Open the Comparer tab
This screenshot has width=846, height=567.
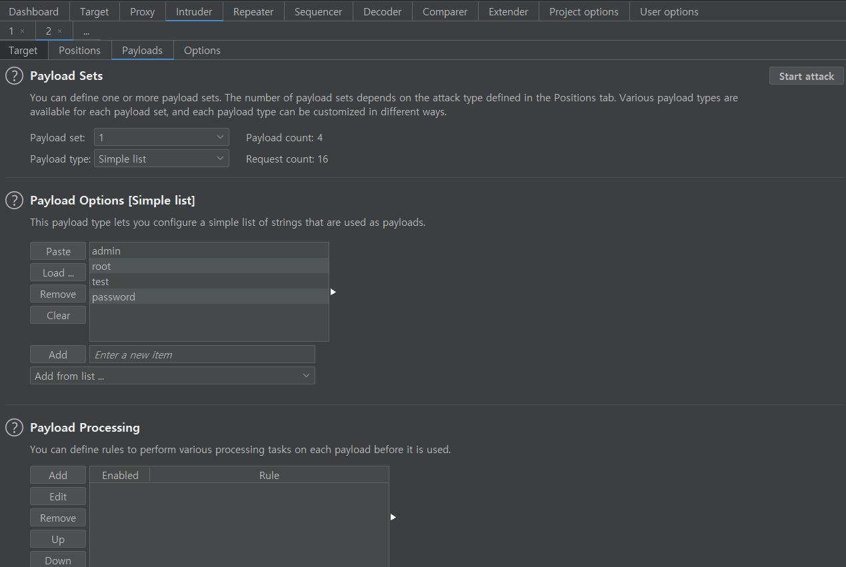[445, 11]
